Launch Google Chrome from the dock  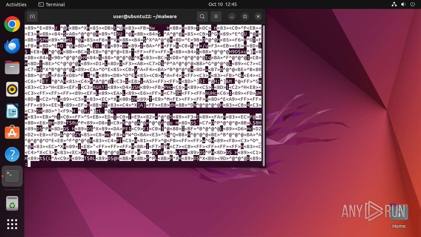pyautogui.click(x=12, y=24)
